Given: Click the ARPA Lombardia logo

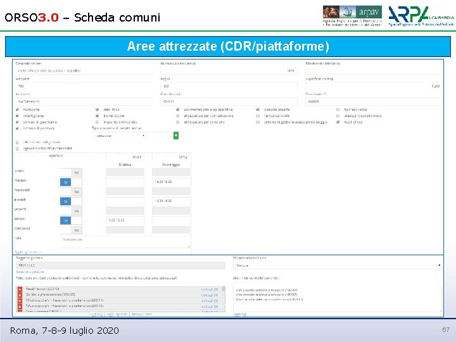Looking at the screenshot, I should tap(421, 16).
